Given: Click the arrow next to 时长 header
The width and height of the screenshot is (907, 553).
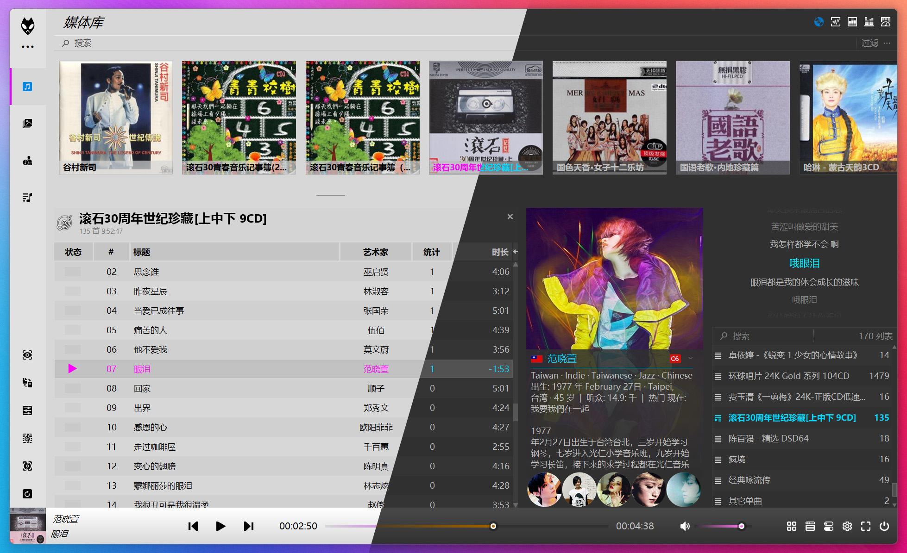Looking at the screenshot, I should [x=515, y=252].
